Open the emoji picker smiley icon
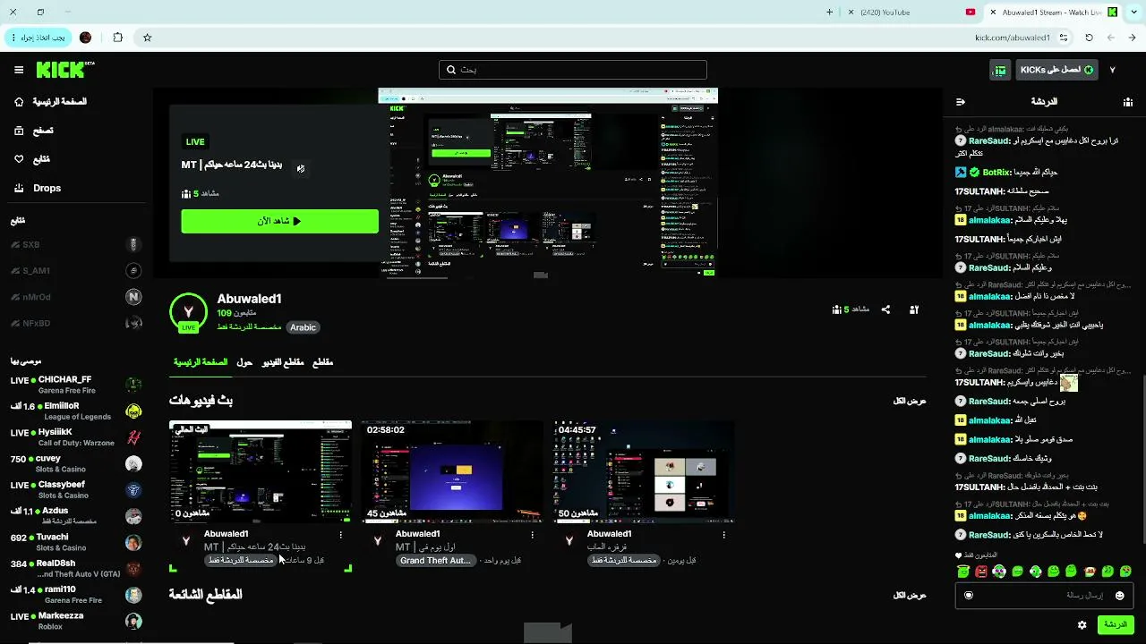Viewport: 1146px width, 644px height. (1119, 595)
